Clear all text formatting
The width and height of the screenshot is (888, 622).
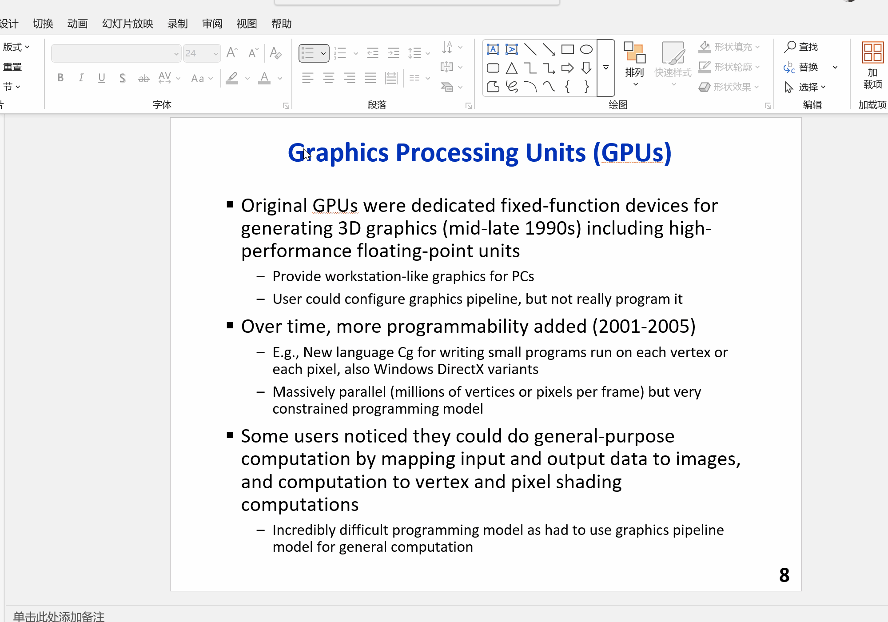point(275,53)
